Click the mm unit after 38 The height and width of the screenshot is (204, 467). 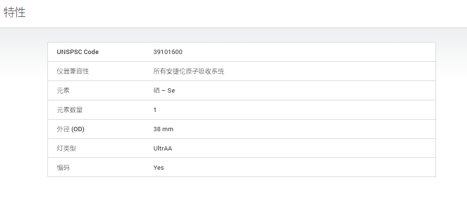pyautogui.click(x=168, y=129)
